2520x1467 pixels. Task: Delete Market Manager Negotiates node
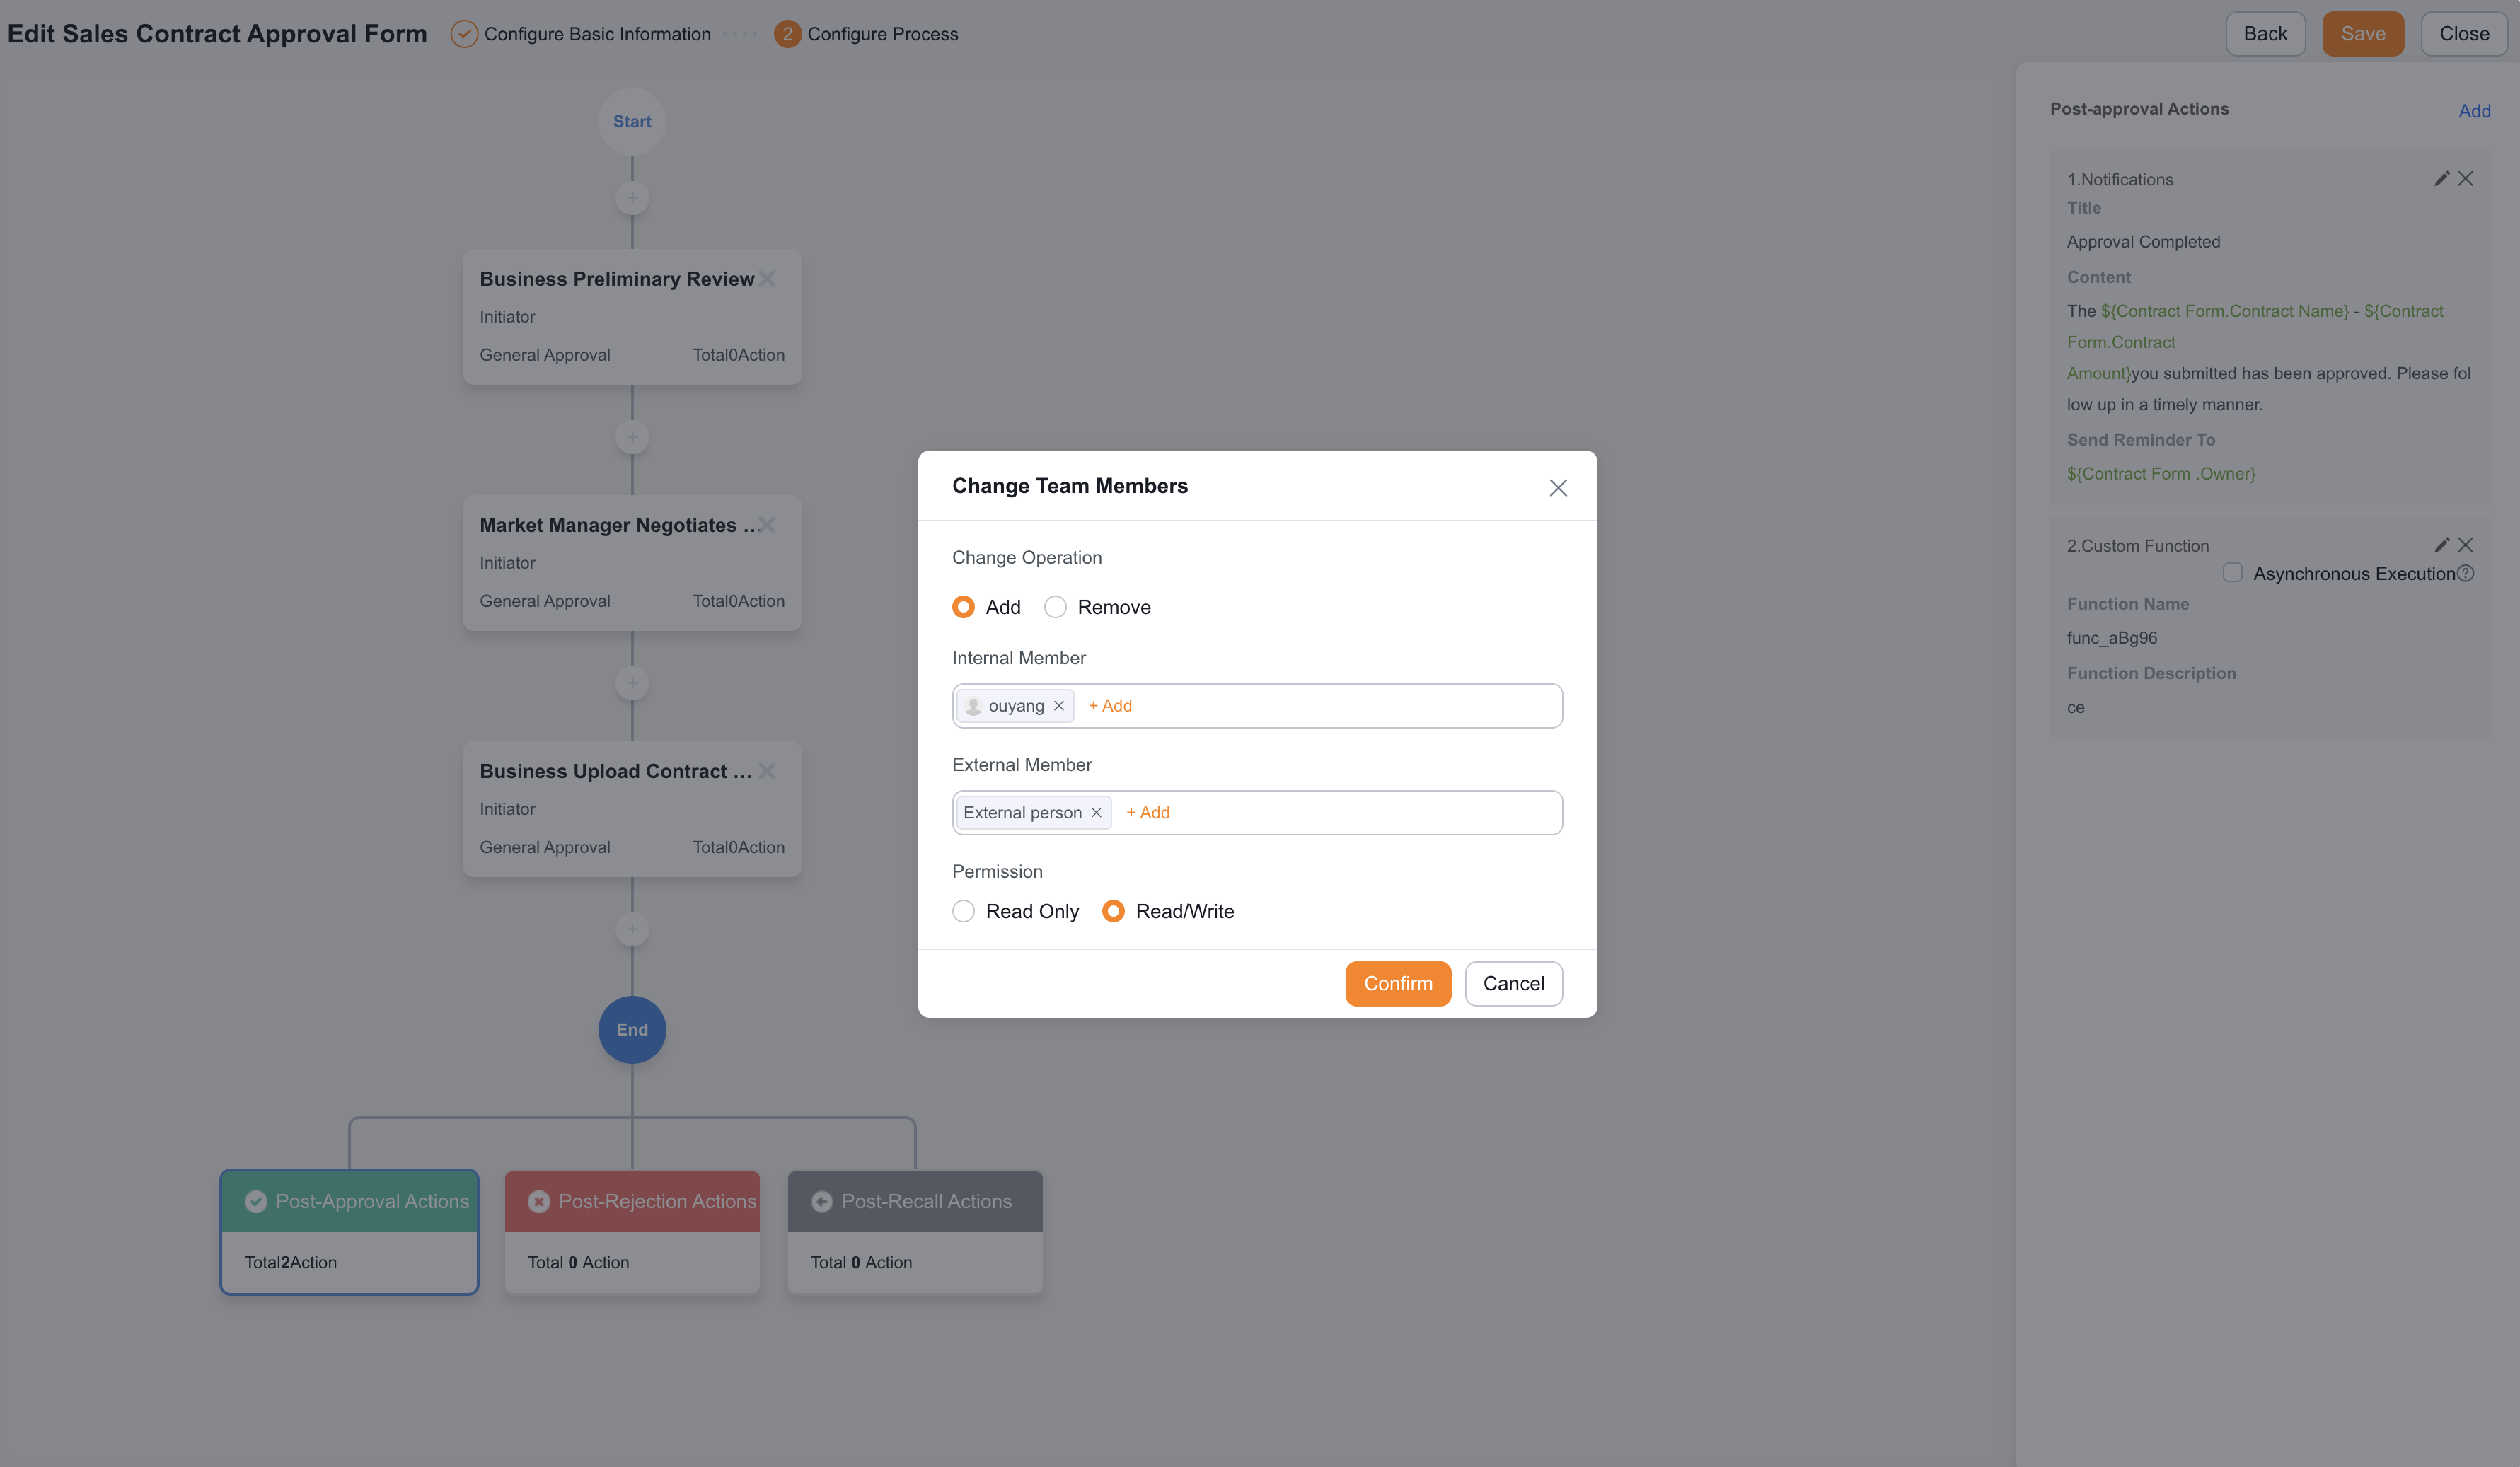[x=767, y=525]
